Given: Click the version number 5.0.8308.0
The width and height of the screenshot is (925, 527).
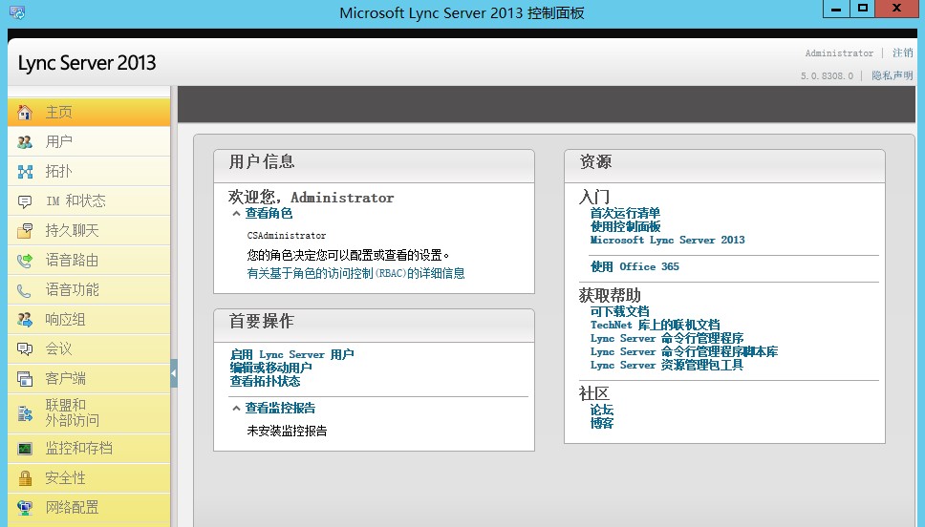Looking at the screenshot, I should click(827, 76).
